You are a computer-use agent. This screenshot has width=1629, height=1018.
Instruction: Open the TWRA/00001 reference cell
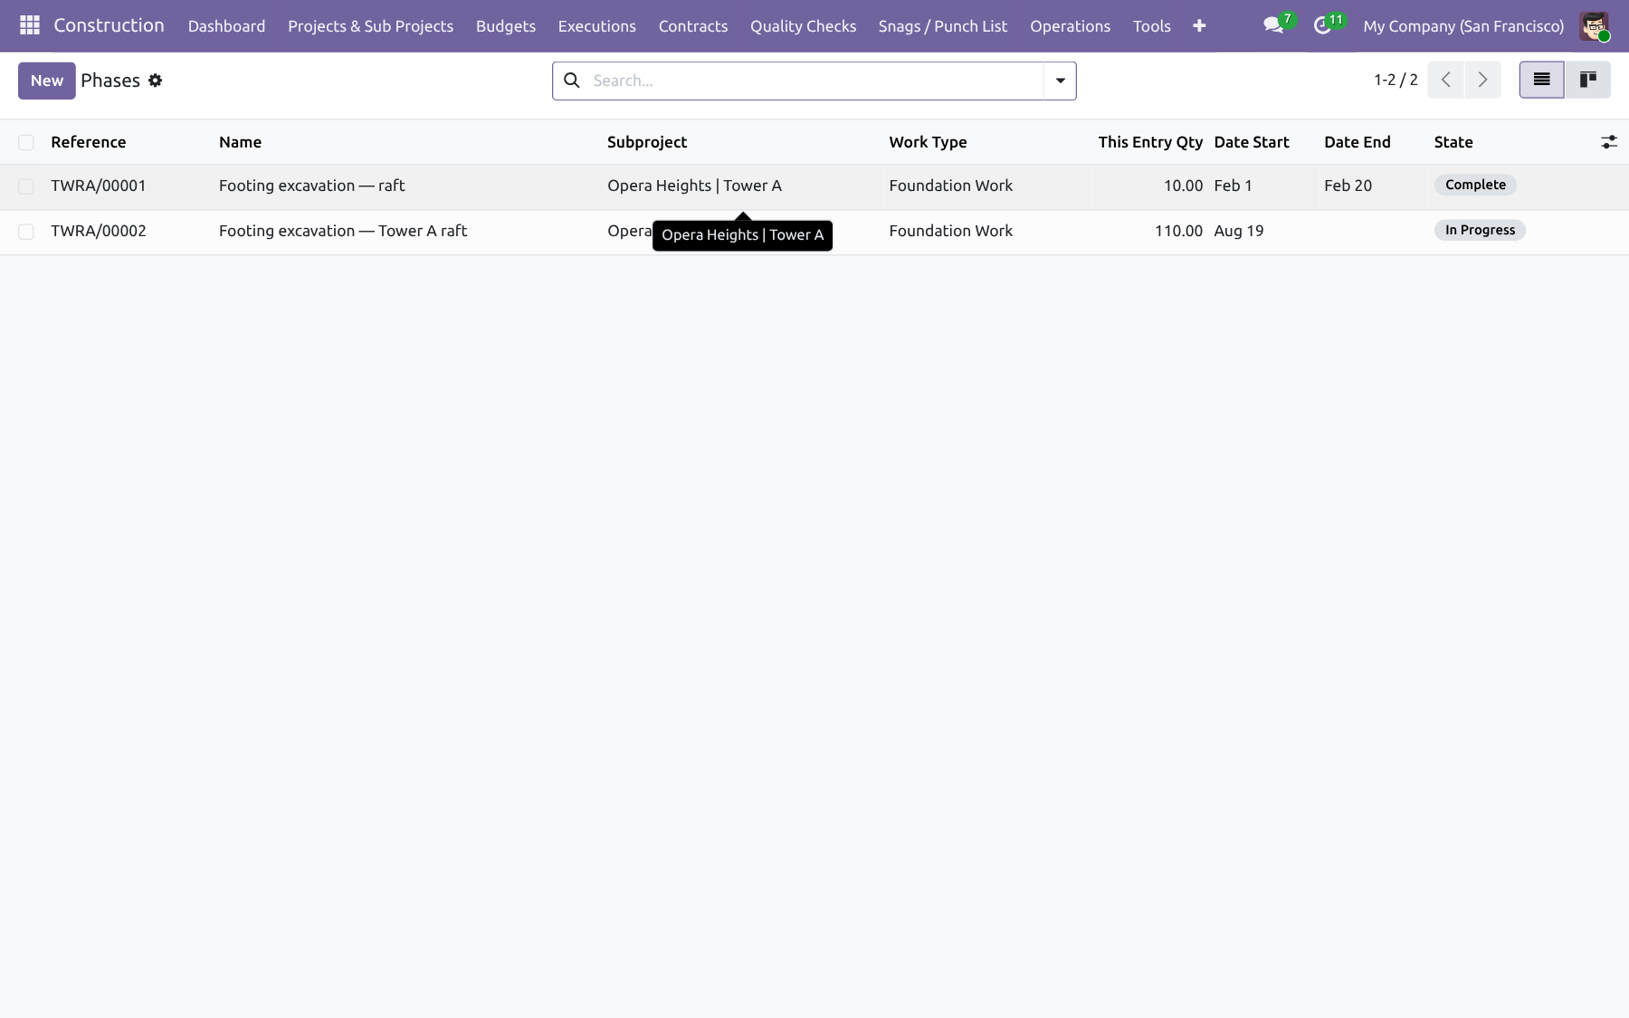99,186
